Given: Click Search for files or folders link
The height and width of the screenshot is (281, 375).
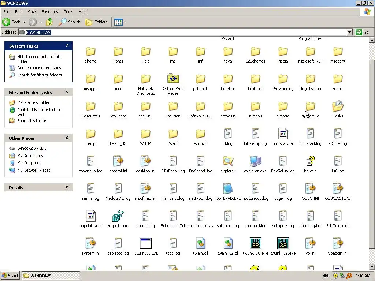Looking at the screenshot, I should pos(39,75).
